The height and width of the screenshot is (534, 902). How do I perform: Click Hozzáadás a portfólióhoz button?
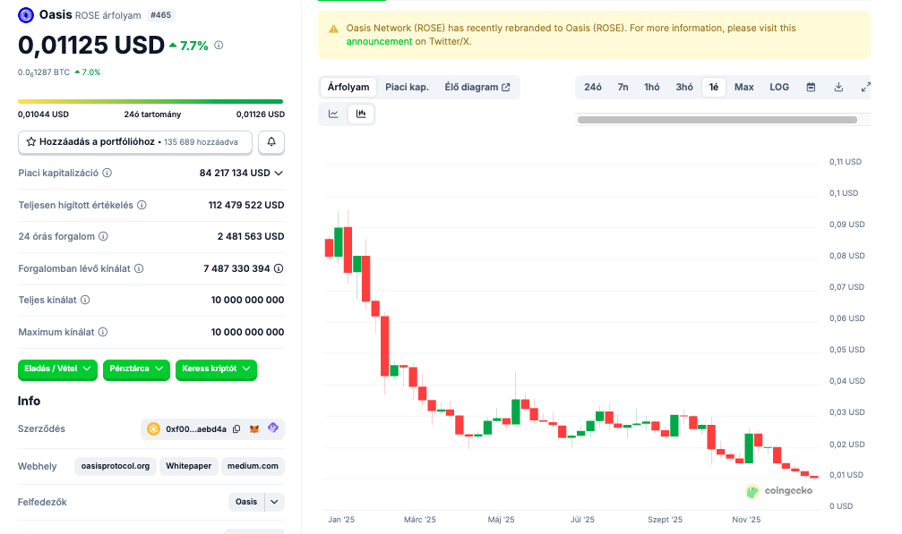[134, 142]
